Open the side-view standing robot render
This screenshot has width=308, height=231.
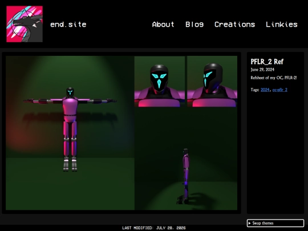click(186, 159)
